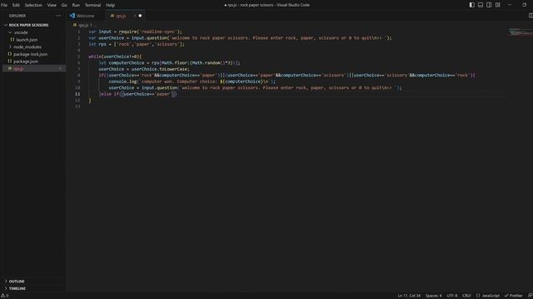The image size is (533, 299).
Task: Change line endings via CRLF
Action: point(466,296)
